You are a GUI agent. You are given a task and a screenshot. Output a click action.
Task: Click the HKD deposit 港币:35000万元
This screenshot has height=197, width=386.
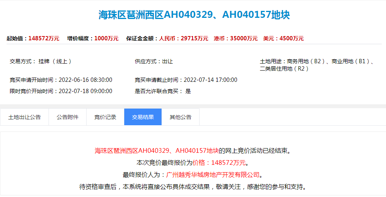tap(236, 38)
